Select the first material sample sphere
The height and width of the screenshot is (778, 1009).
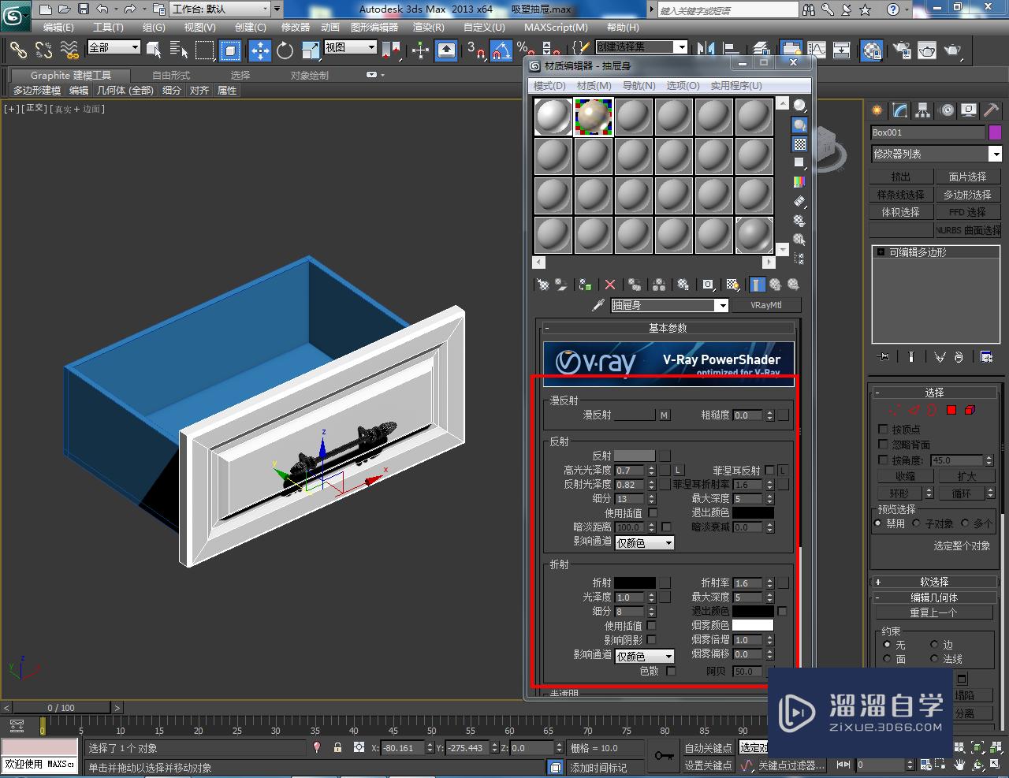click(553, 117)
